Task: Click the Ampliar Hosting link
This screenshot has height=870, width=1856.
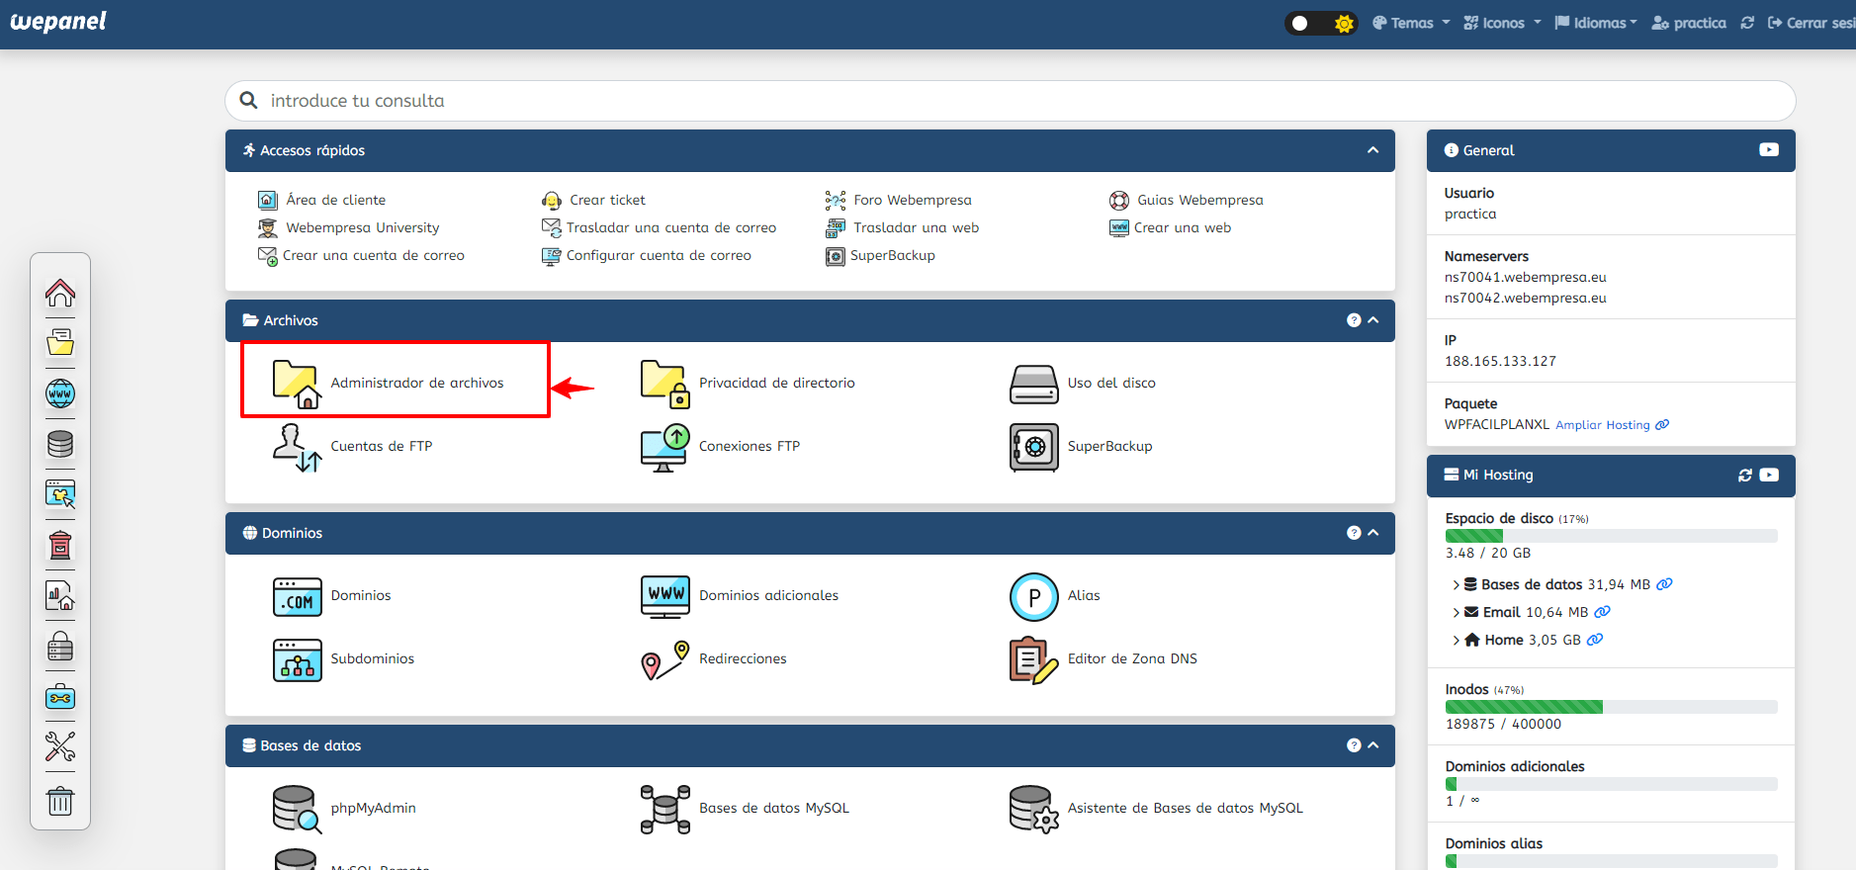Action: pos(1613,425)
